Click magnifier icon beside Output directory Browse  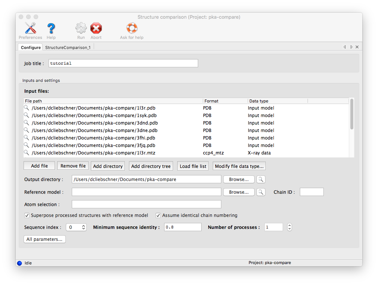(261, 179)
